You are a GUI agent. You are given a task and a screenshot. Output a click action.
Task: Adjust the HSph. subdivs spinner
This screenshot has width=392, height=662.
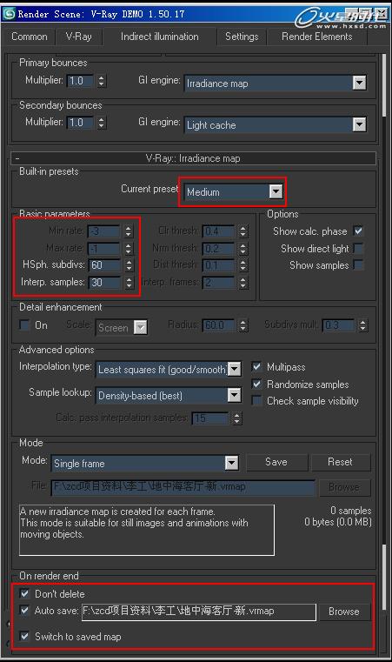[x=129, y=265]
